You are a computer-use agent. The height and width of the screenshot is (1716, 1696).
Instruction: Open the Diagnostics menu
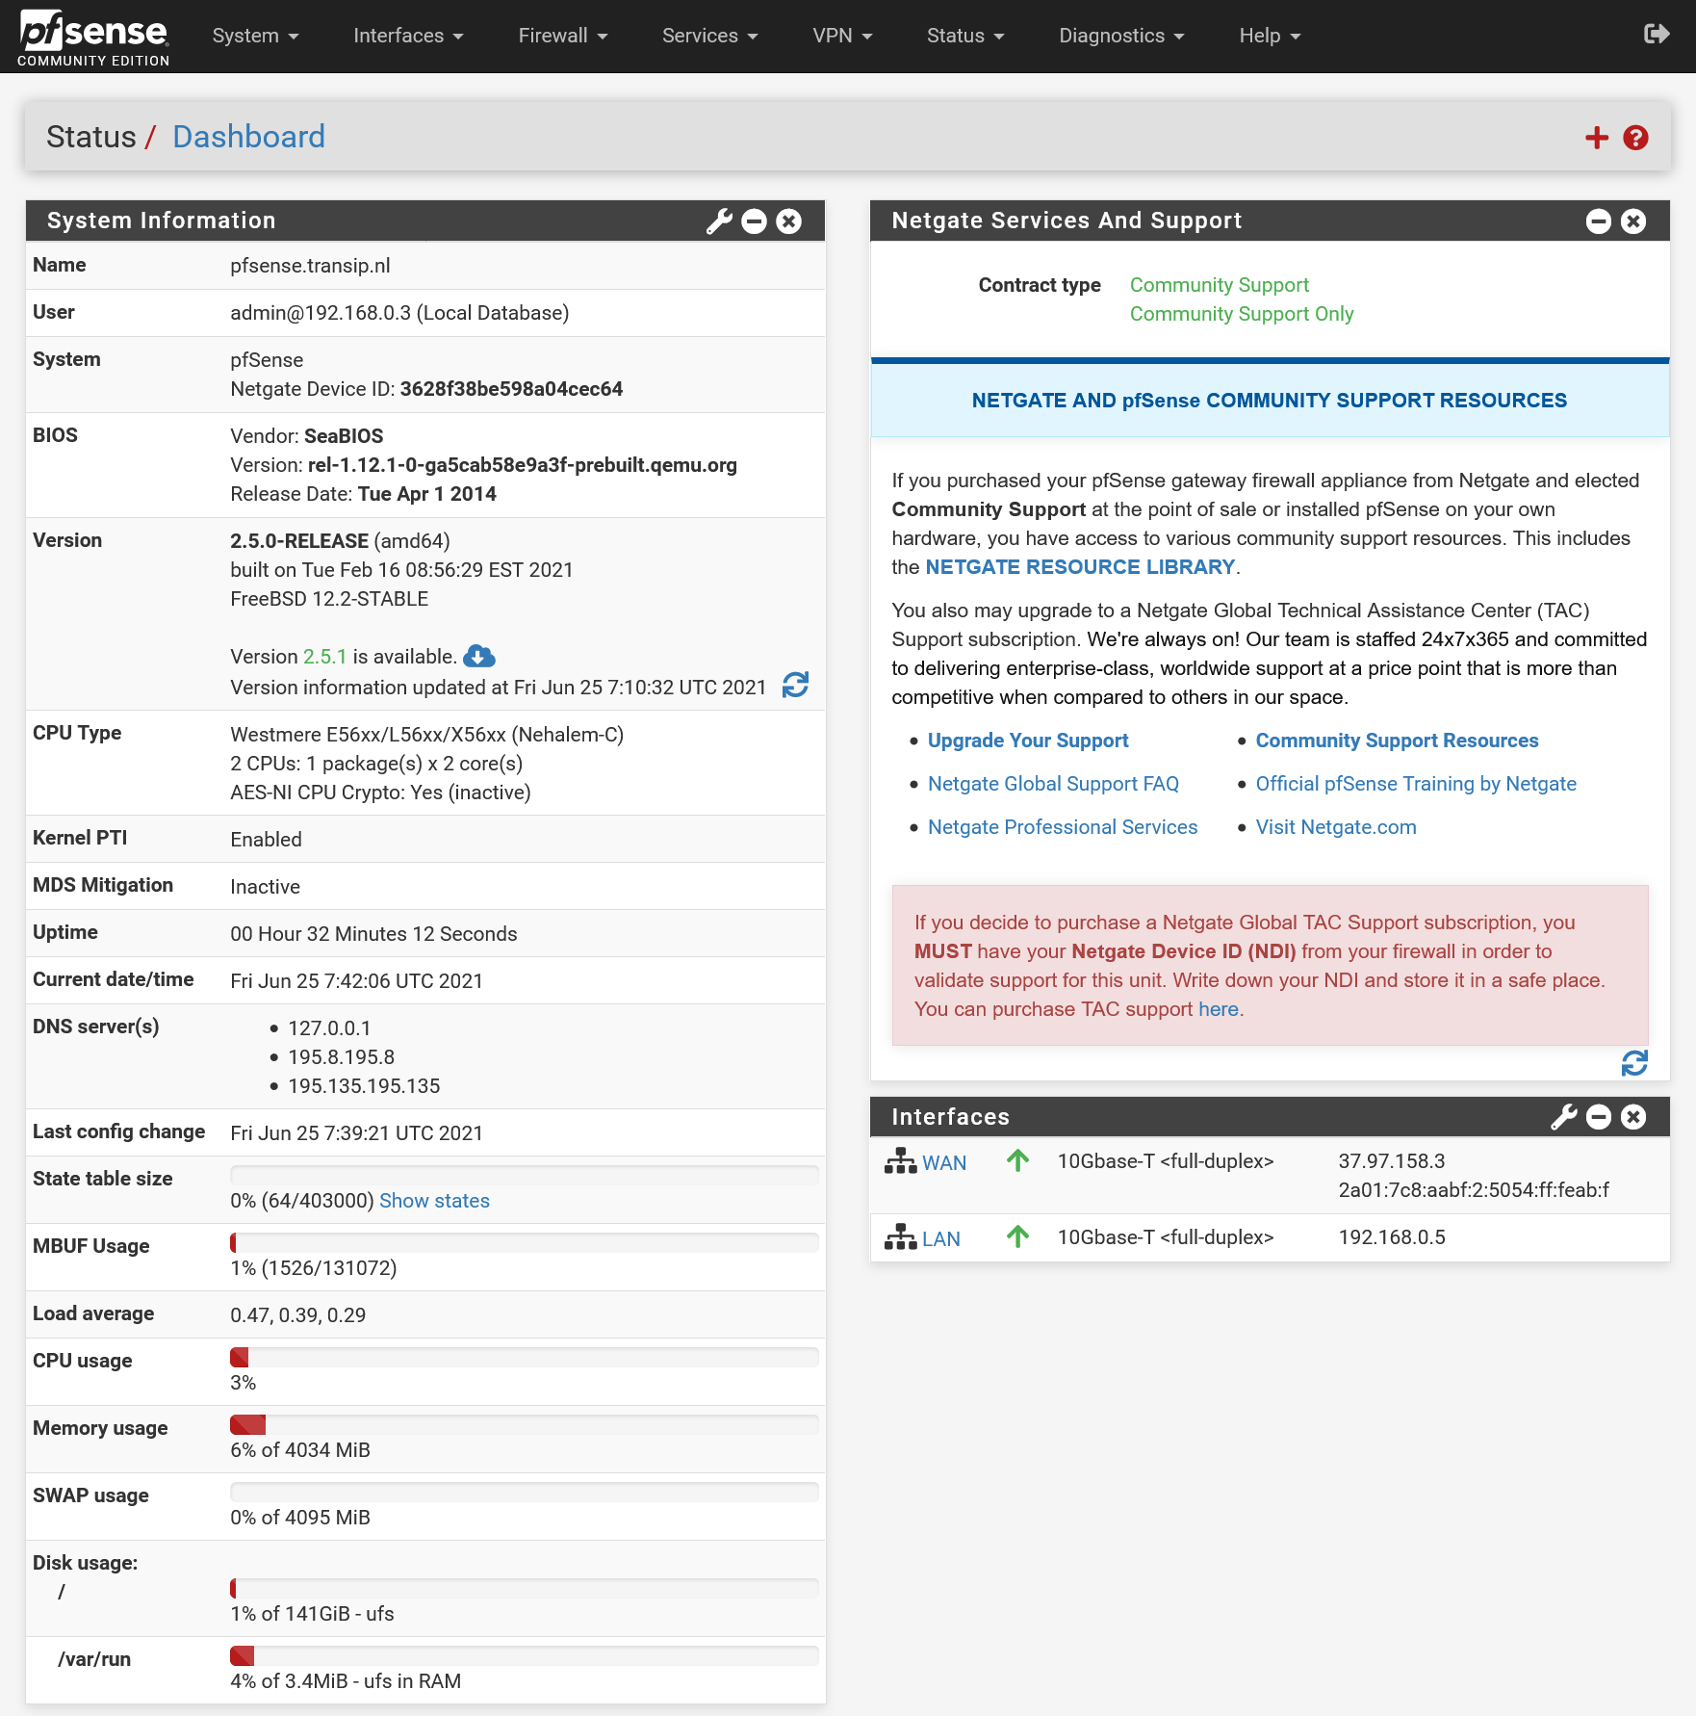click(x=1121, y=36)
